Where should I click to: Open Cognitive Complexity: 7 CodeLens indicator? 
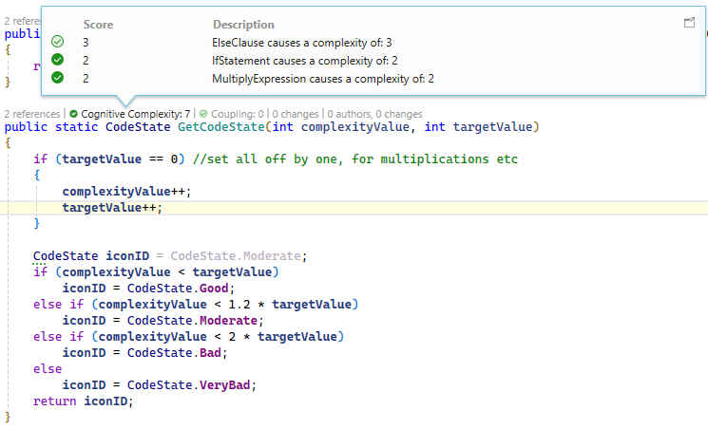(136, 114)
